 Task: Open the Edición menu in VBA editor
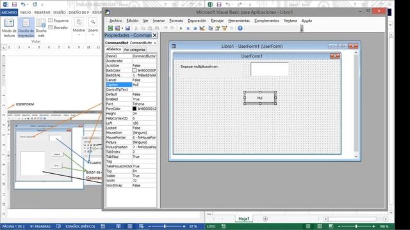point(133,20)
